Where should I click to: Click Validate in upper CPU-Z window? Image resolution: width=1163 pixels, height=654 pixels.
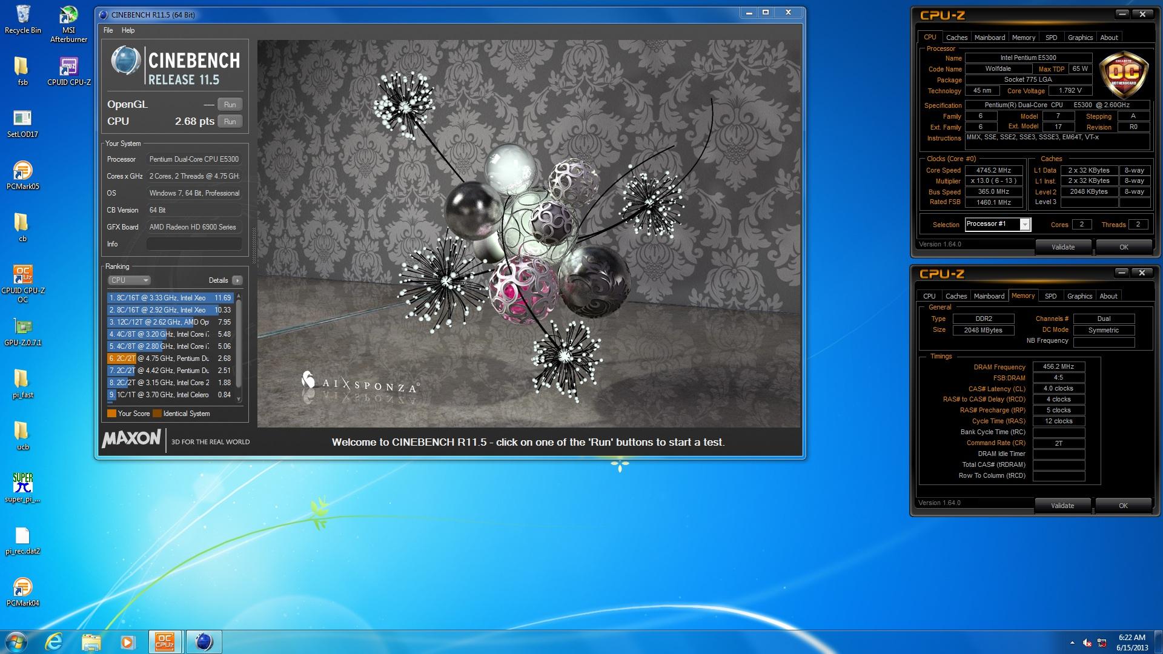[1063, 247]
